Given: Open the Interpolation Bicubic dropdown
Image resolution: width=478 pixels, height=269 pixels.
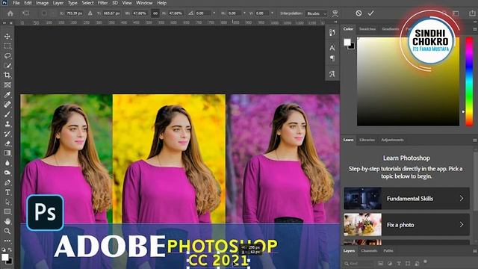Looking at the screenshot, I should pos(316,13).
